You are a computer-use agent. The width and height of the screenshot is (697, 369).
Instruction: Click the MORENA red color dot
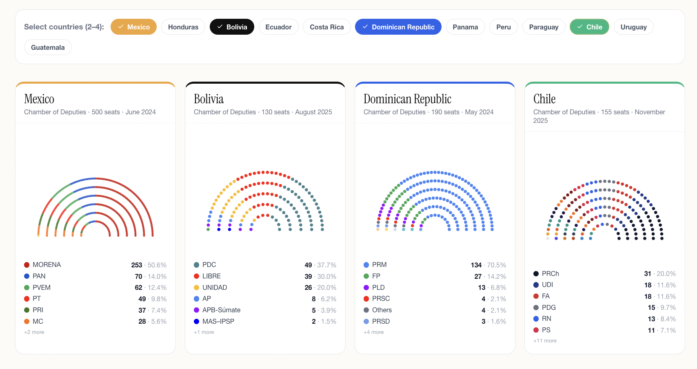27,265
